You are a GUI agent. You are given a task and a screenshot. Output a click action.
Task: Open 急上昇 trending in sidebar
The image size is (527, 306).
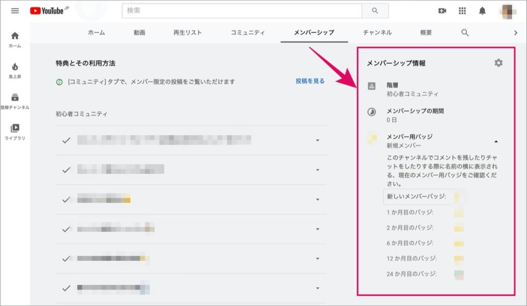click(x=15, y=70)
